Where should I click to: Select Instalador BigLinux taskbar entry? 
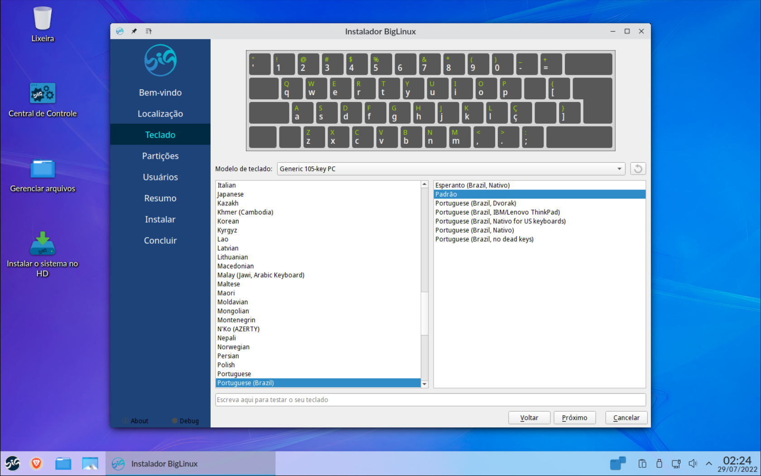(x=190, y=464)
